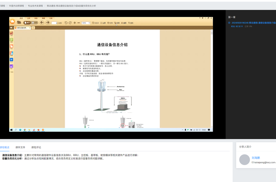Open File Explorer from the taskbar
This screenshot has height=182, width=276.
(29, 130)
